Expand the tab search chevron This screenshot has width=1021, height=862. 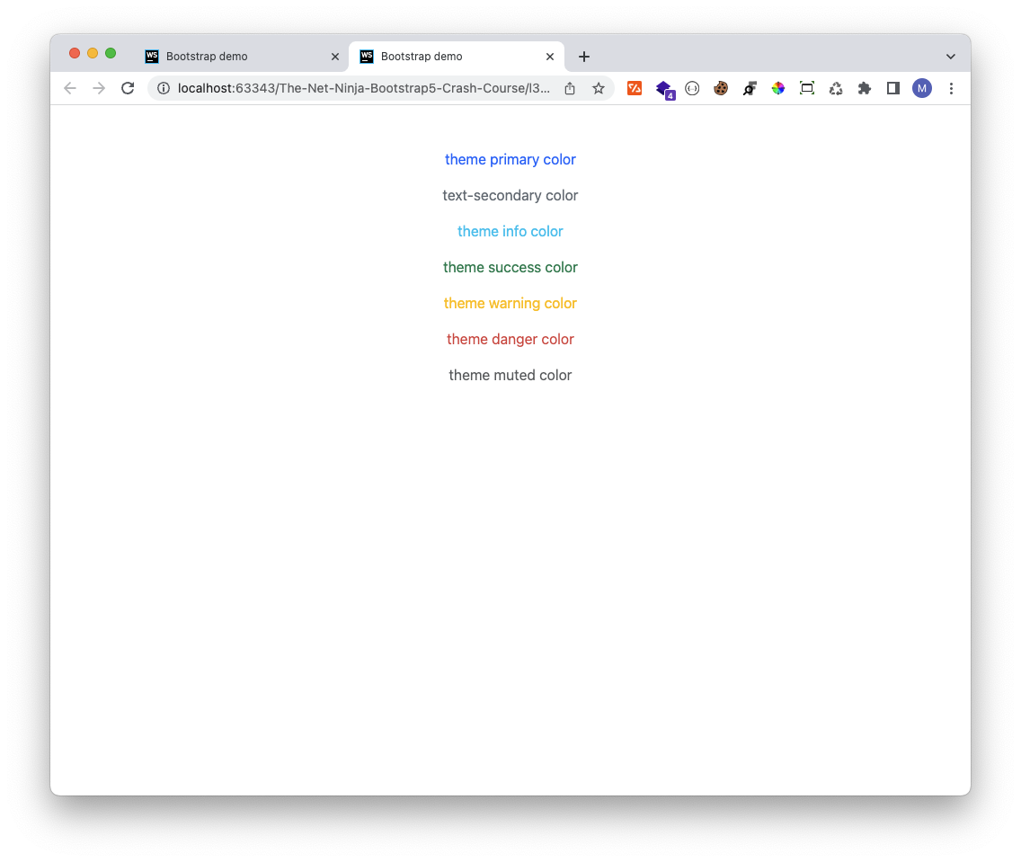(951, 57)
